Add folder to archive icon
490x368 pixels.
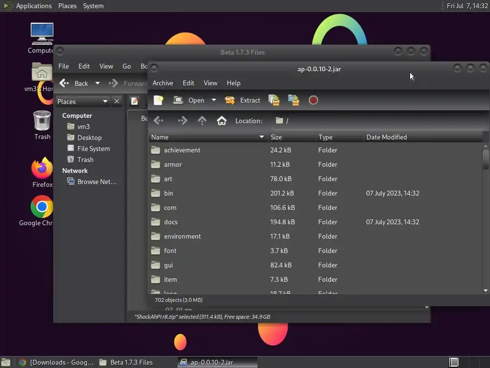(294, 100)
